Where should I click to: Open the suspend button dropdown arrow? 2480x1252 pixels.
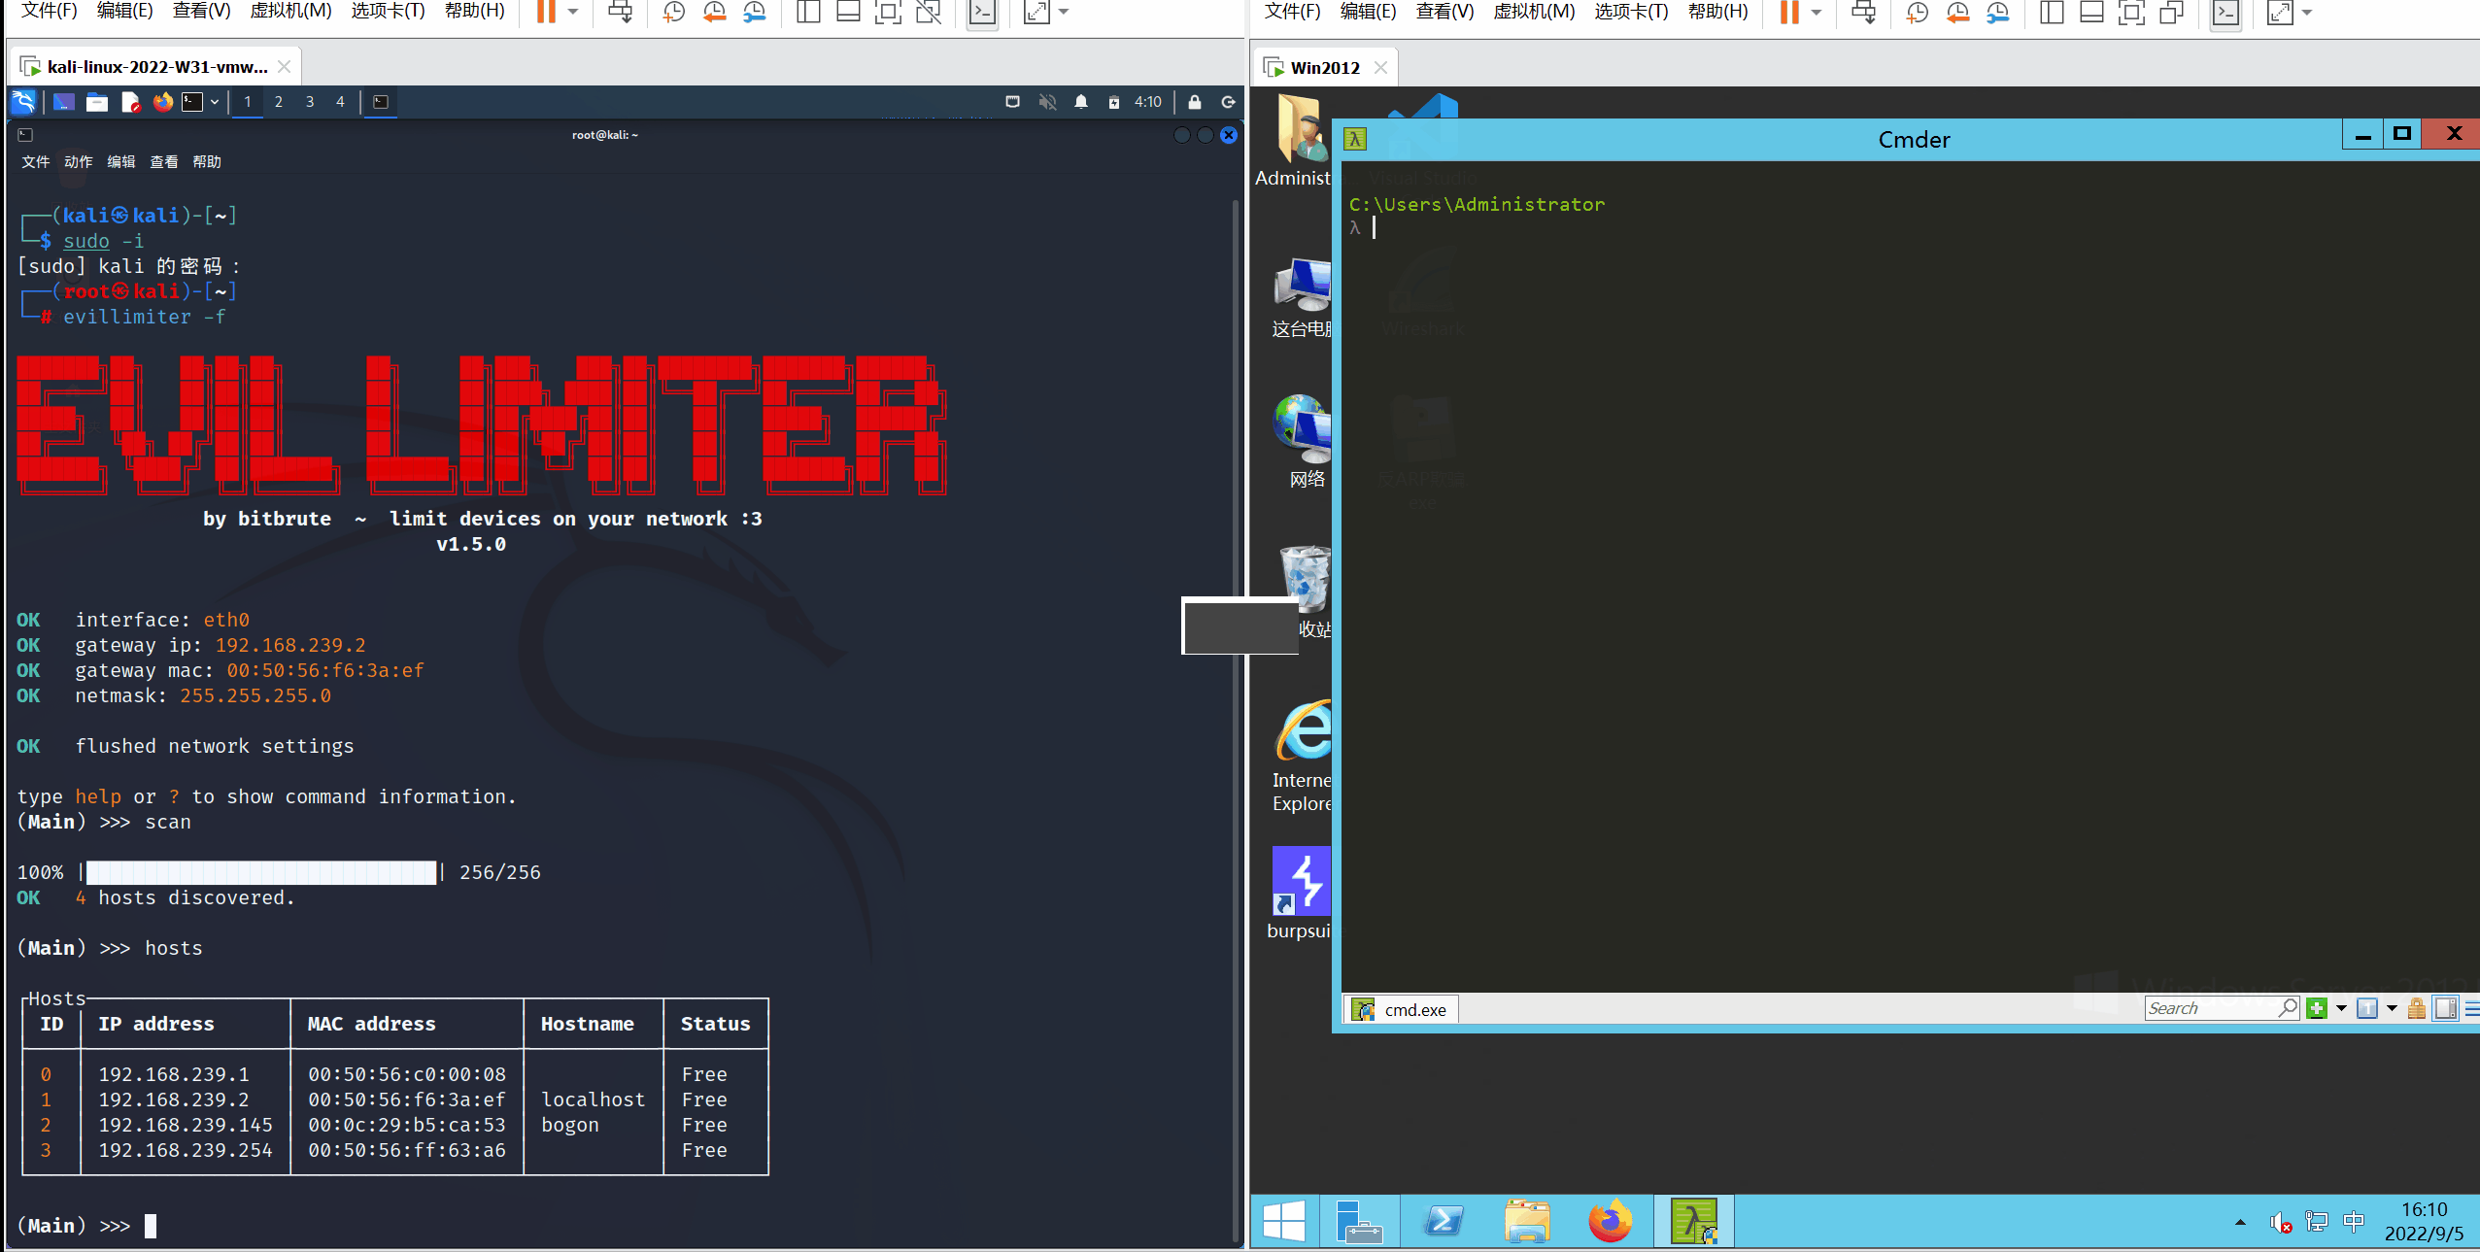coord(572,14)
